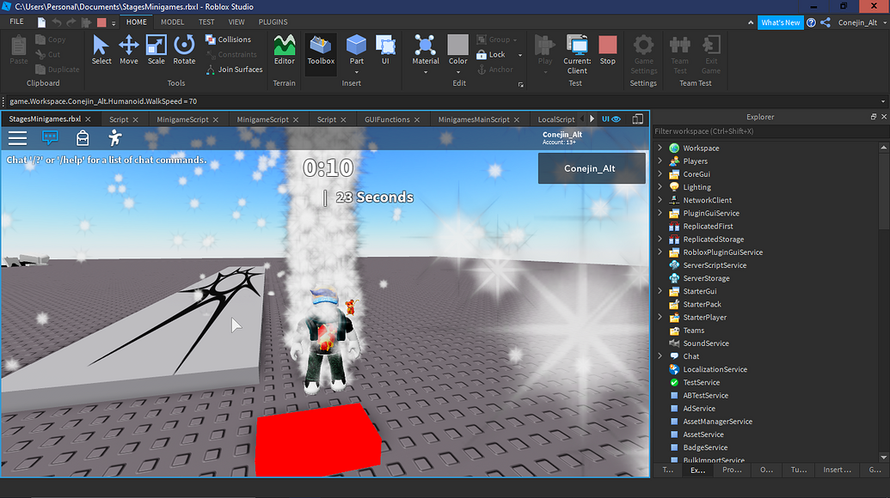Switch to the TEST ribbon tab
The width and height of the screenshot is (890, 498).
[x=206, y=22]
